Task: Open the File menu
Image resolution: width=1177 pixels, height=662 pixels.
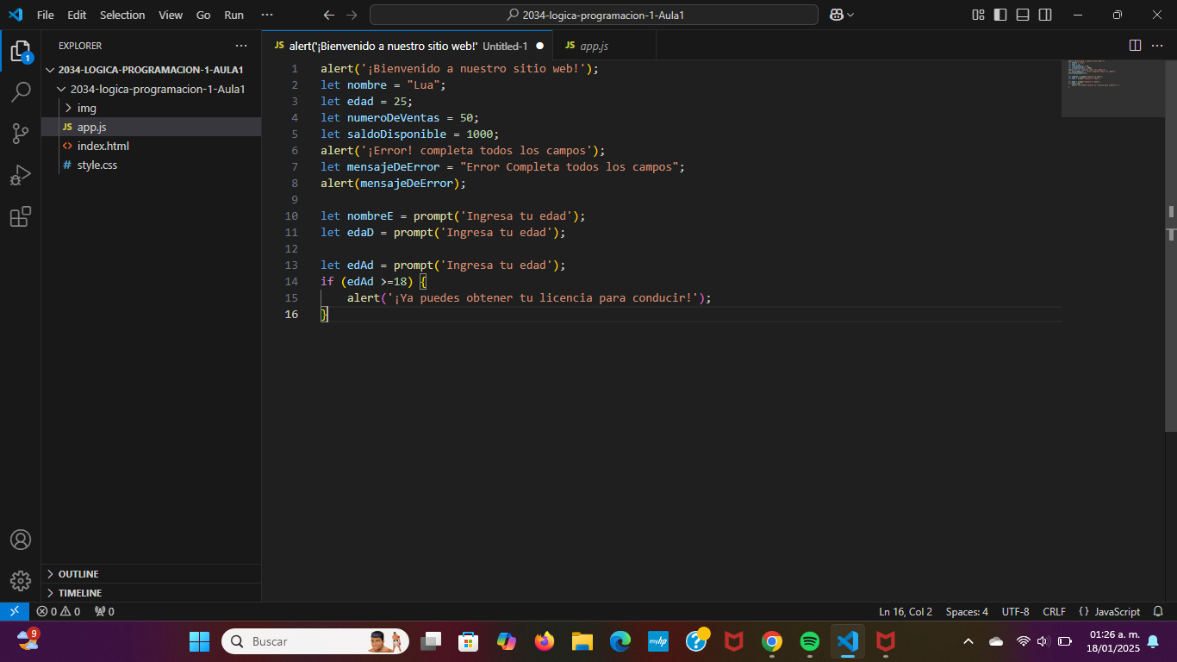Action: point(46,15)
